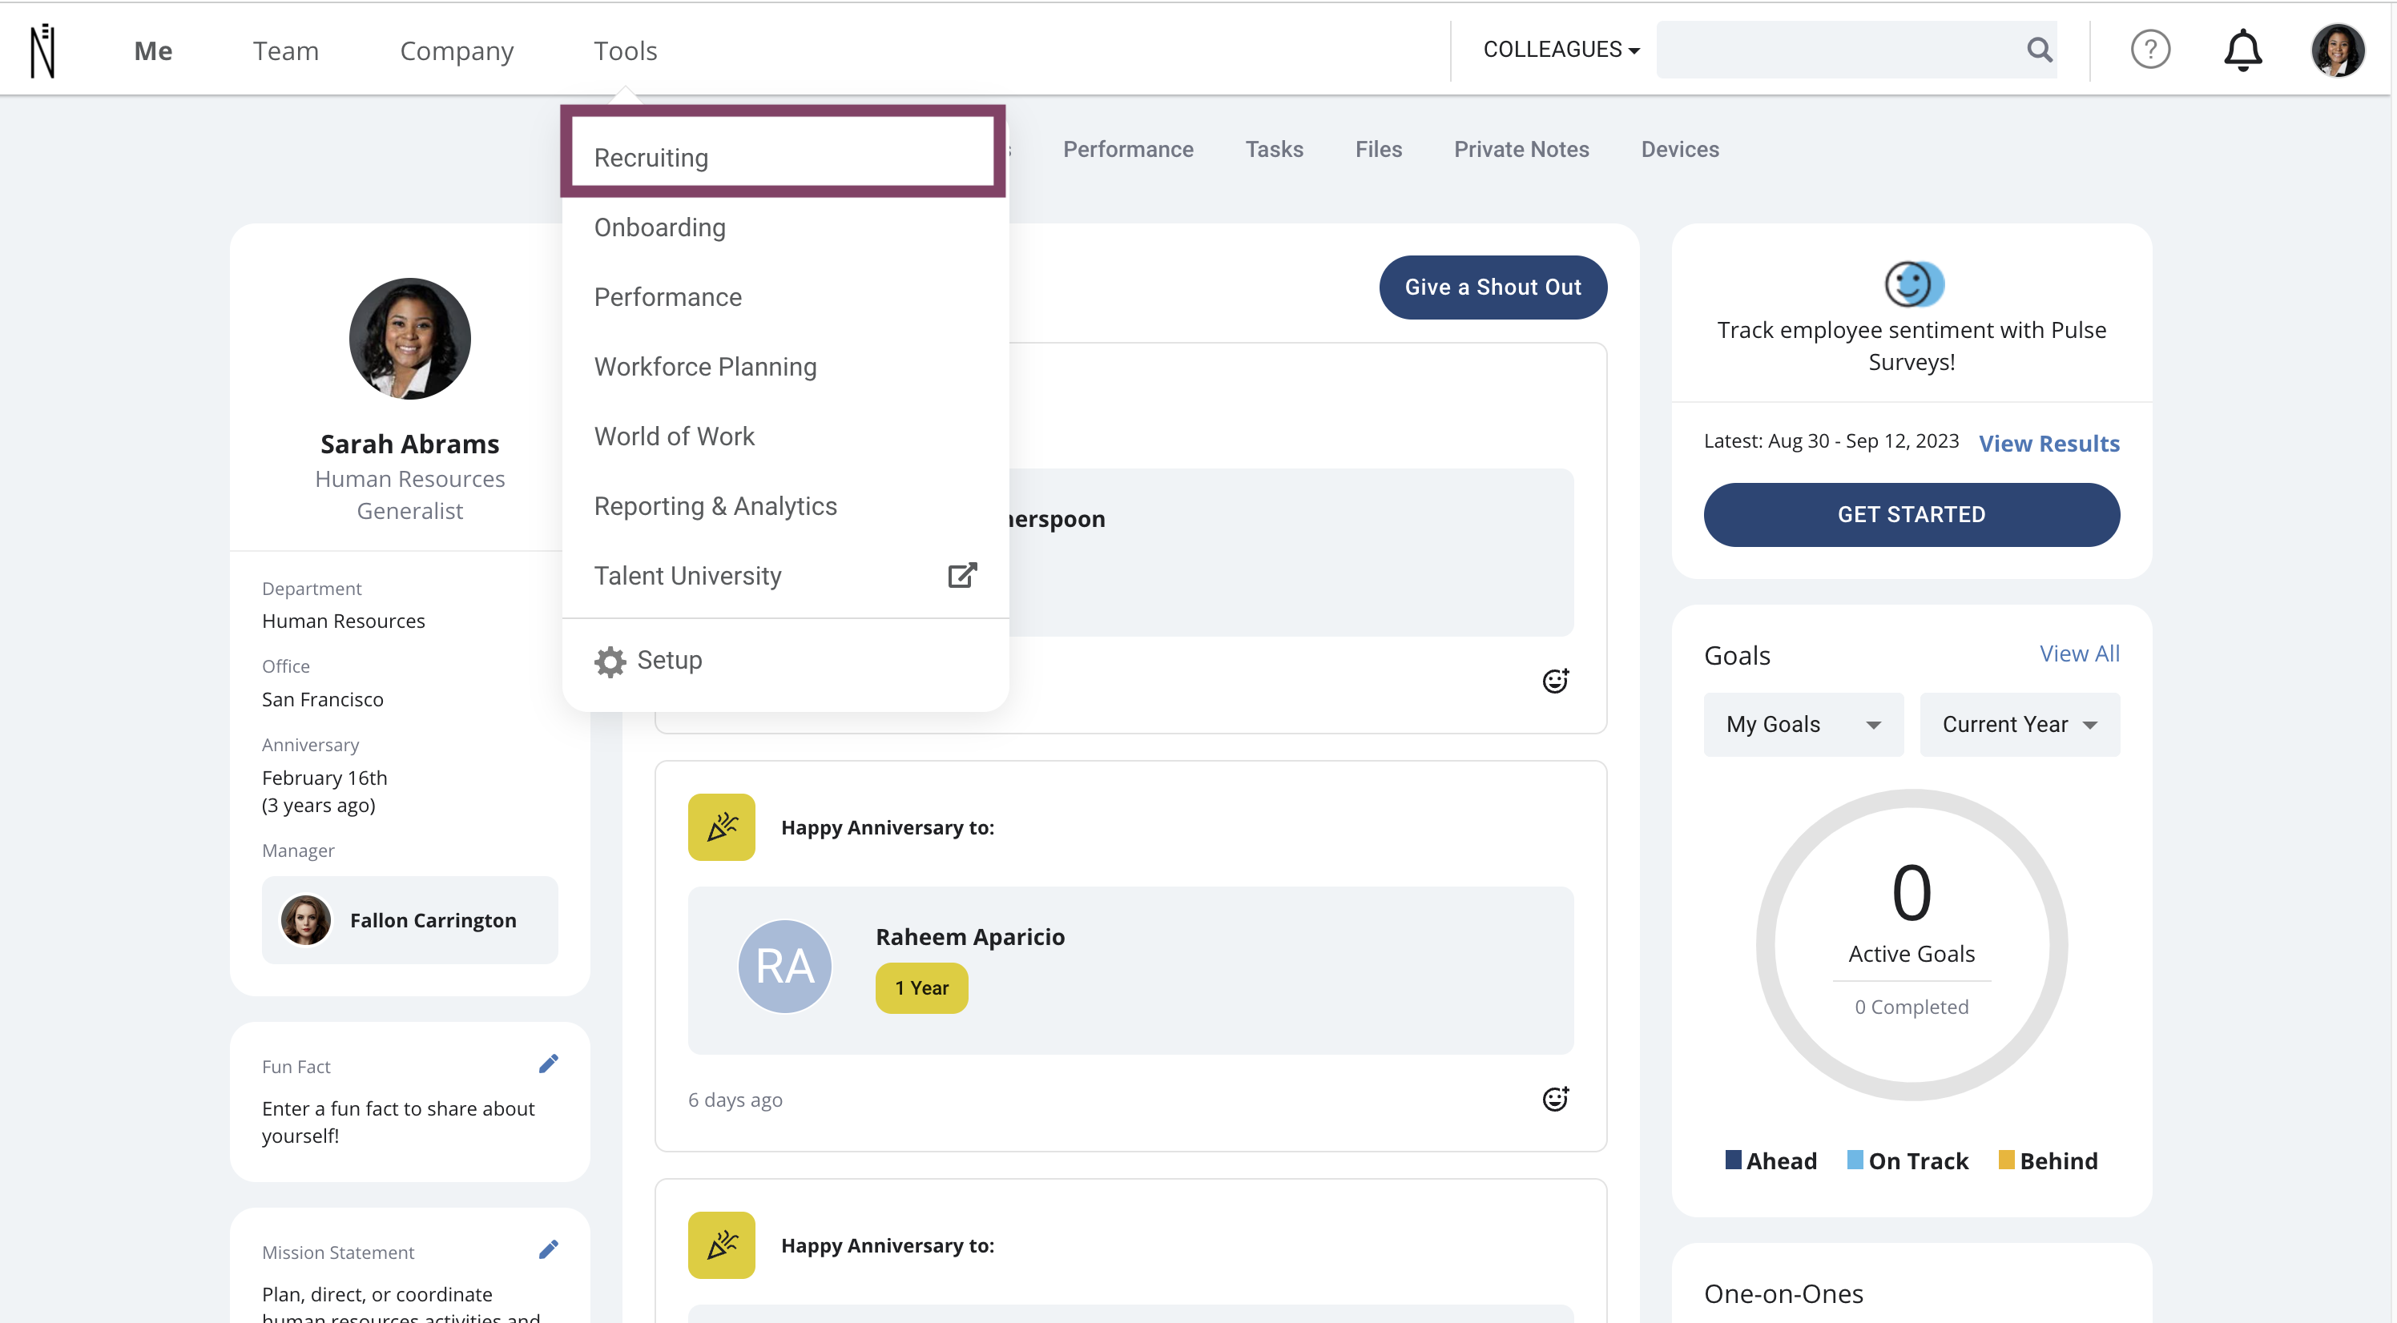Click Raheem Aparicio's RA initials avatar
This screenshot has height=1323, width=2397.
[x=784, y=966]
